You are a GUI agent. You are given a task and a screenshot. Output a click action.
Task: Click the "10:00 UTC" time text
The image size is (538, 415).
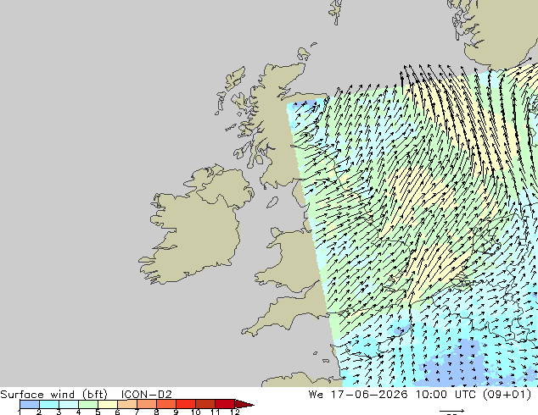(446, 395)
